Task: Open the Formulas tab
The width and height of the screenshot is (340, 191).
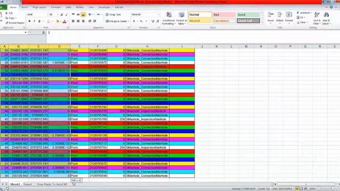Action: pyautogui.click(x=56, y=7)
